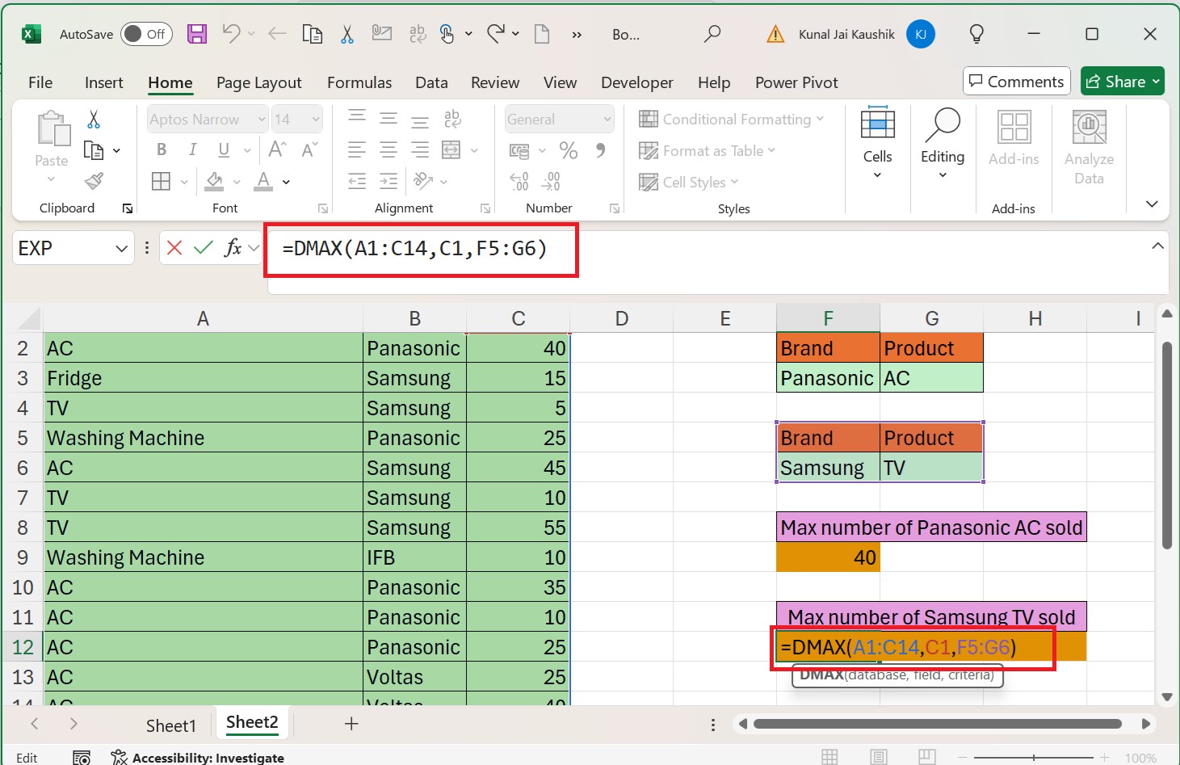Viewport: 1180px width, 765px height.
Task: Click the Fill Color bucket swatch
Action: pos(214,181)
